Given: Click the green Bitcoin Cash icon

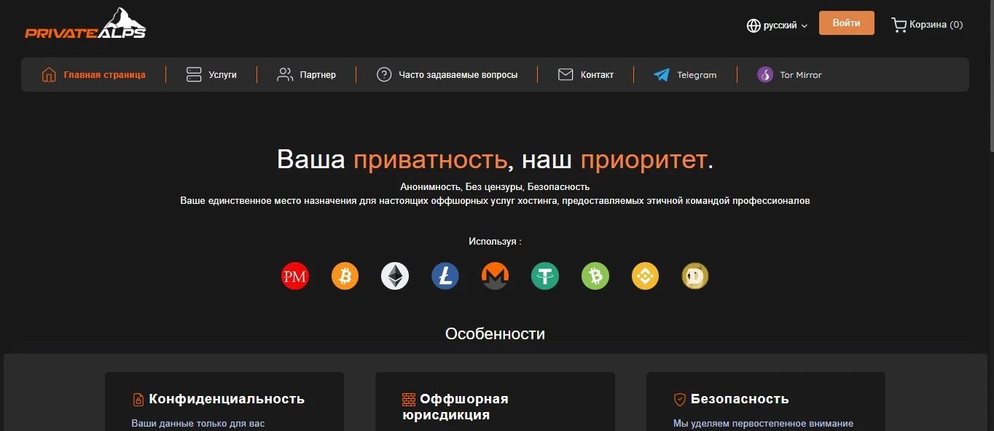Looking at the screenshot, I should pos(595,276).
